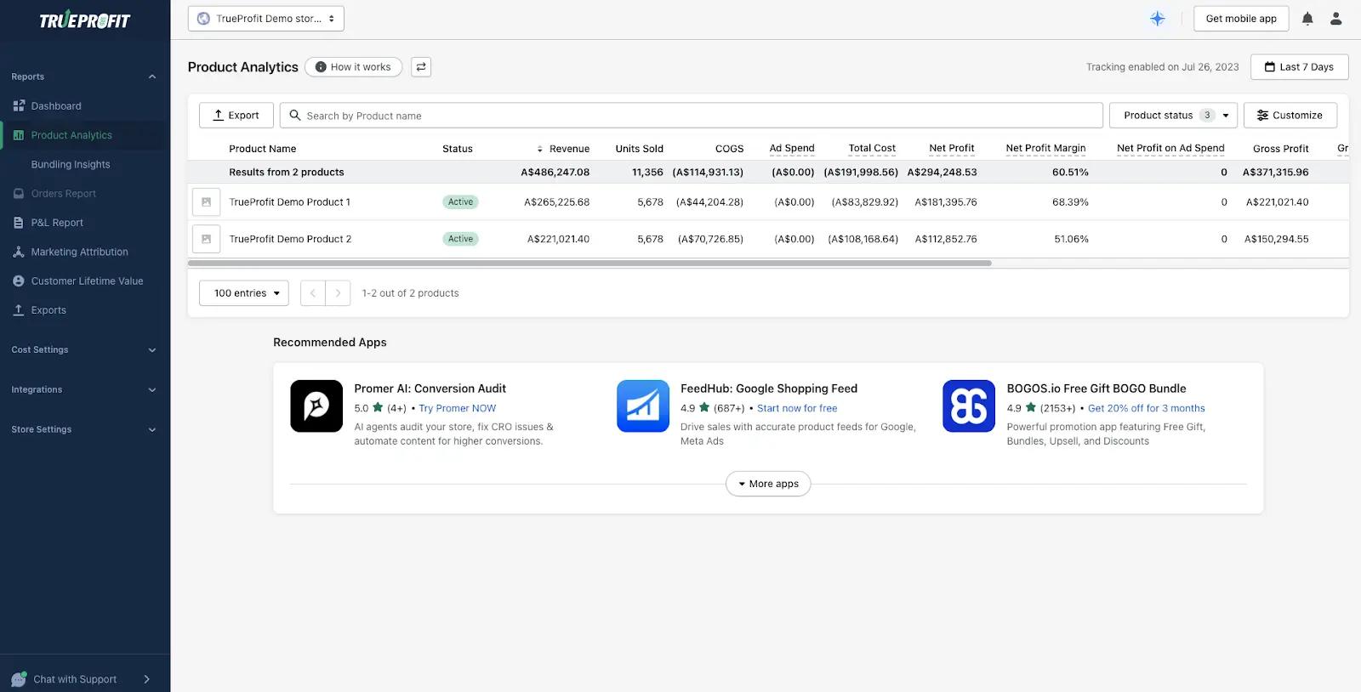Click Get 20% off for 3 months link
1361x692 pixels.
[x=1147, y=409]
